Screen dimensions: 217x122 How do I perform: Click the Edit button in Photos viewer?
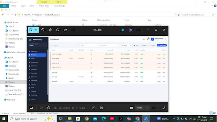34,30
